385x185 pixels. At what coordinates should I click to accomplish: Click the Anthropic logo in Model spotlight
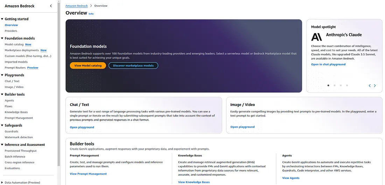[316, 37]
